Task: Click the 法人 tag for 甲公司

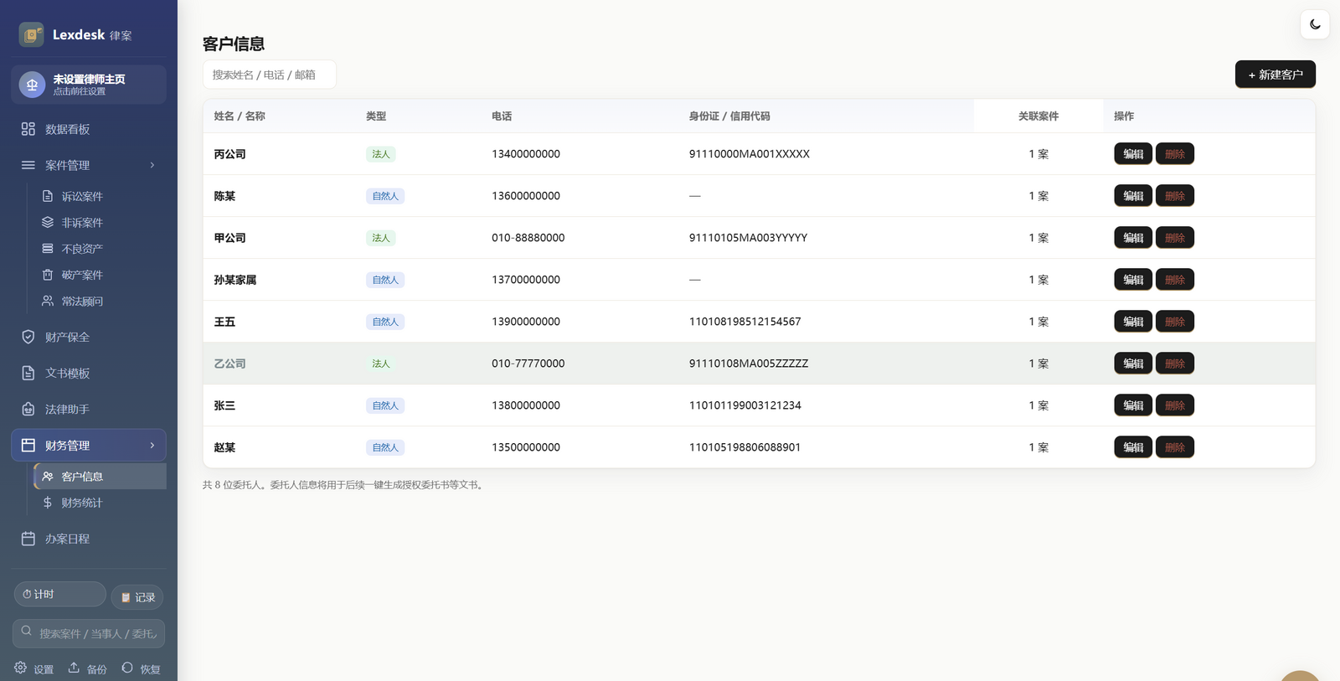Action: click(x=381, y=238)
